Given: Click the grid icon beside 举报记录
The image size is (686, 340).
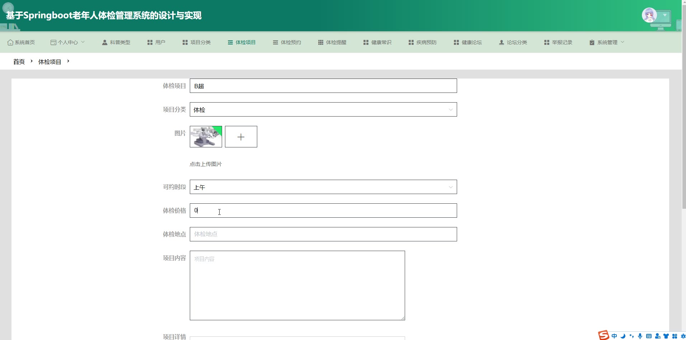Looking at the screenshot, I should (x=547, y=42).
